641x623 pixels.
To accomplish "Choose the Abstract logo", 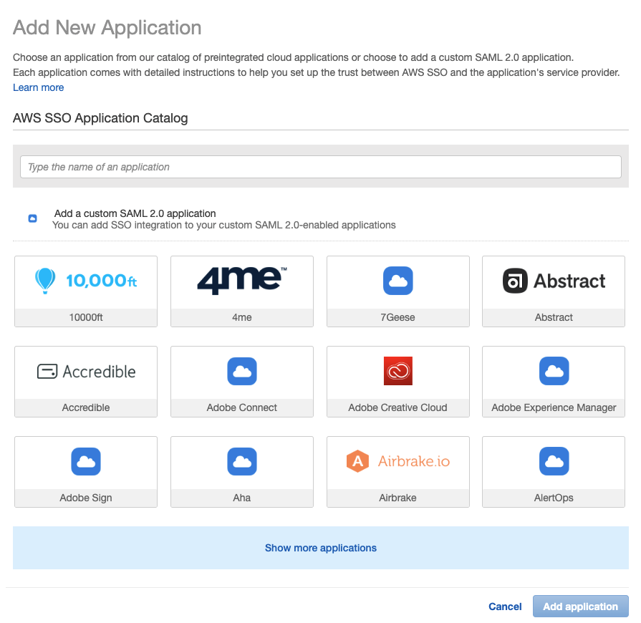I will pos(554,281).
